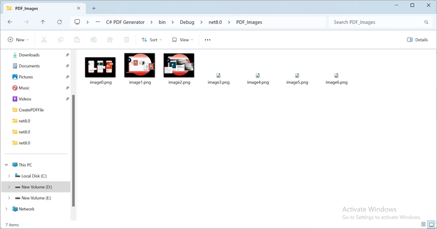The height and width of the screenshot is (229, 437).
Task: Click the Delete trash can icon
Action: click(127, 40)
